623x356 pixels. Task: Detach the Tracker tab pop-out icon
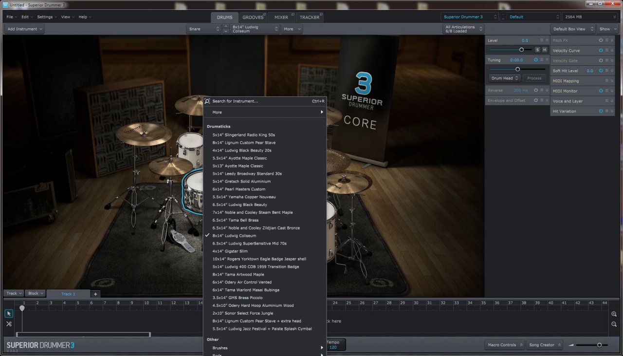(321, 14)
